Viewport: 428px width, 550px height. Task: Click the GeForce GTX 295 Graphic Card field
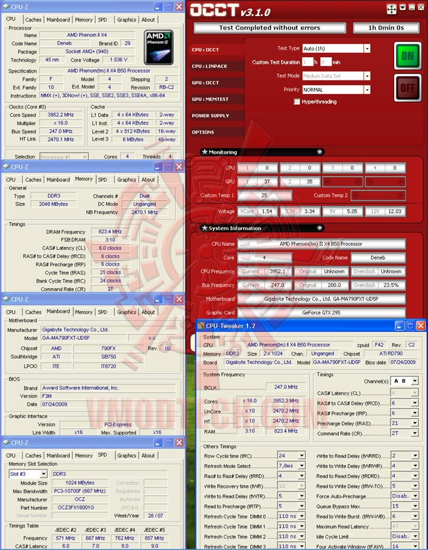(x=321, y=312)
